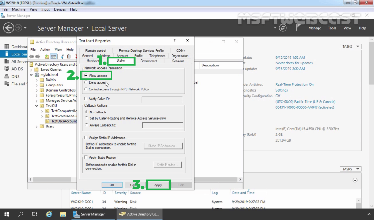Viewport: 374px width, 220px height.
Task: Click the Dashboard icon in the sidebar
Action: coord(7,46)
